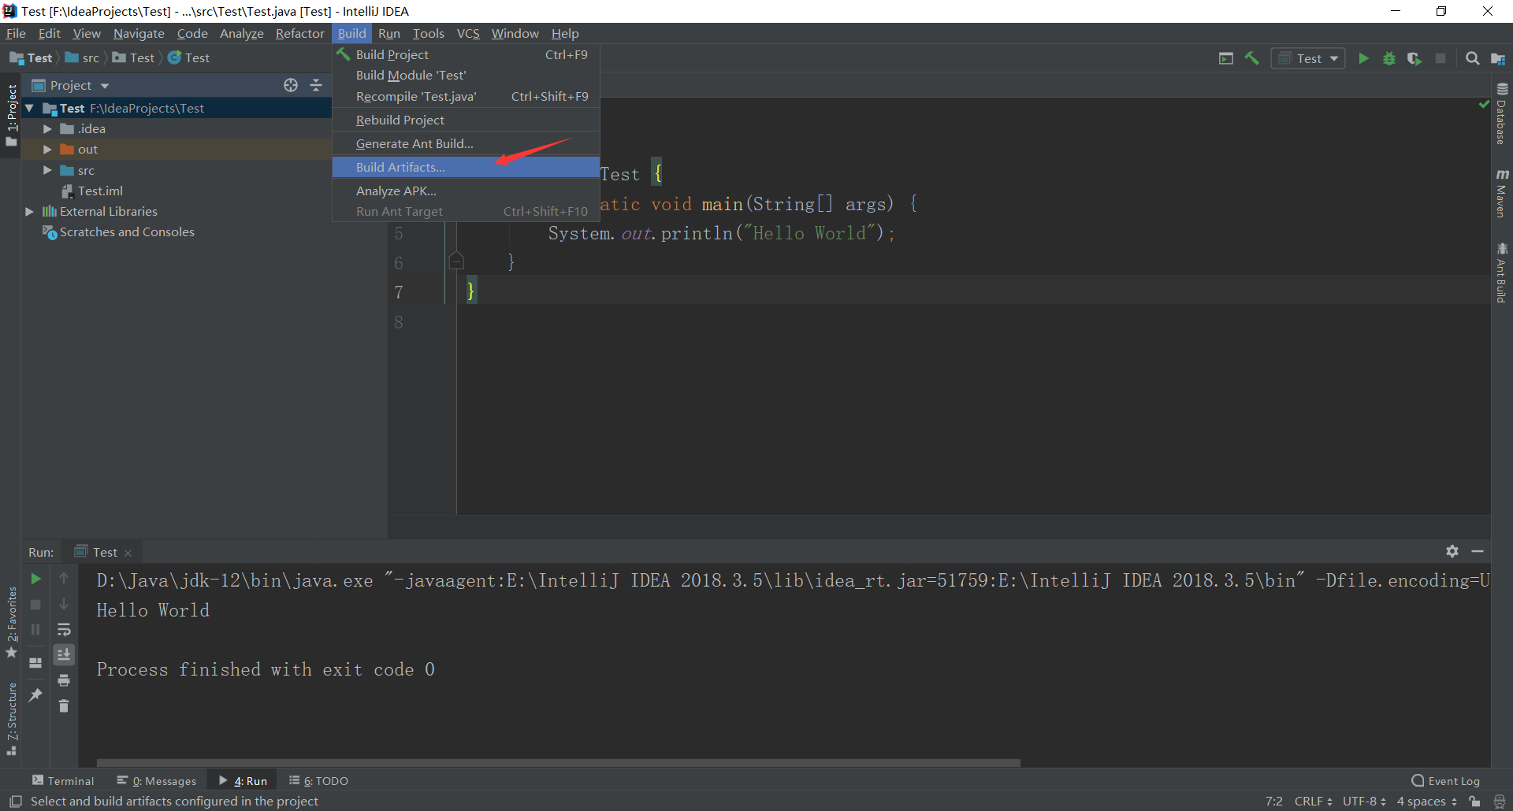Click the Stop square icon in main toolbar

coord(1441,58)
